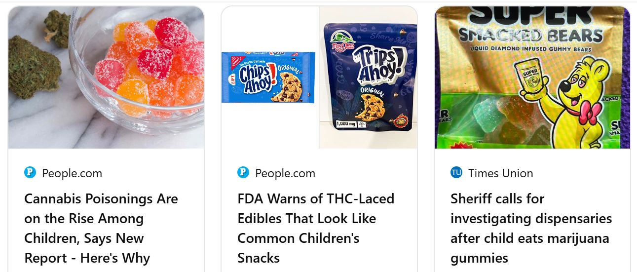Open 'FDA Warns of THC-Laced Edibles' headline
Image resolution: width=637 pixels, height=272 pixels.
point(316,228)
